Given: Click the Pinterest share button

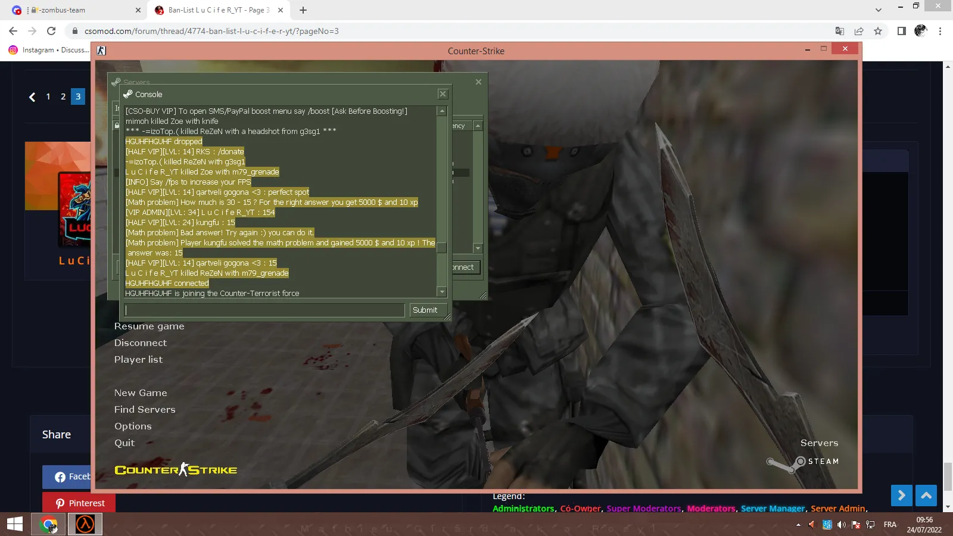Looking at the screenshot, I should [x=79, y=503].
